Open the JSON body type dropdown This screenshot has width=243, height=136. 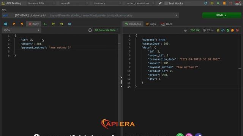21,30
